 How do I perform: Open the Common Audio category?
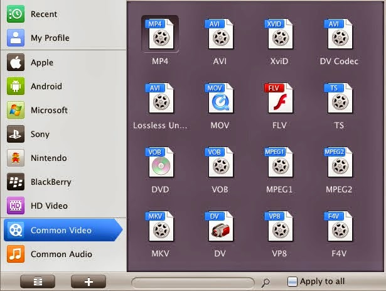pos(63,254)
